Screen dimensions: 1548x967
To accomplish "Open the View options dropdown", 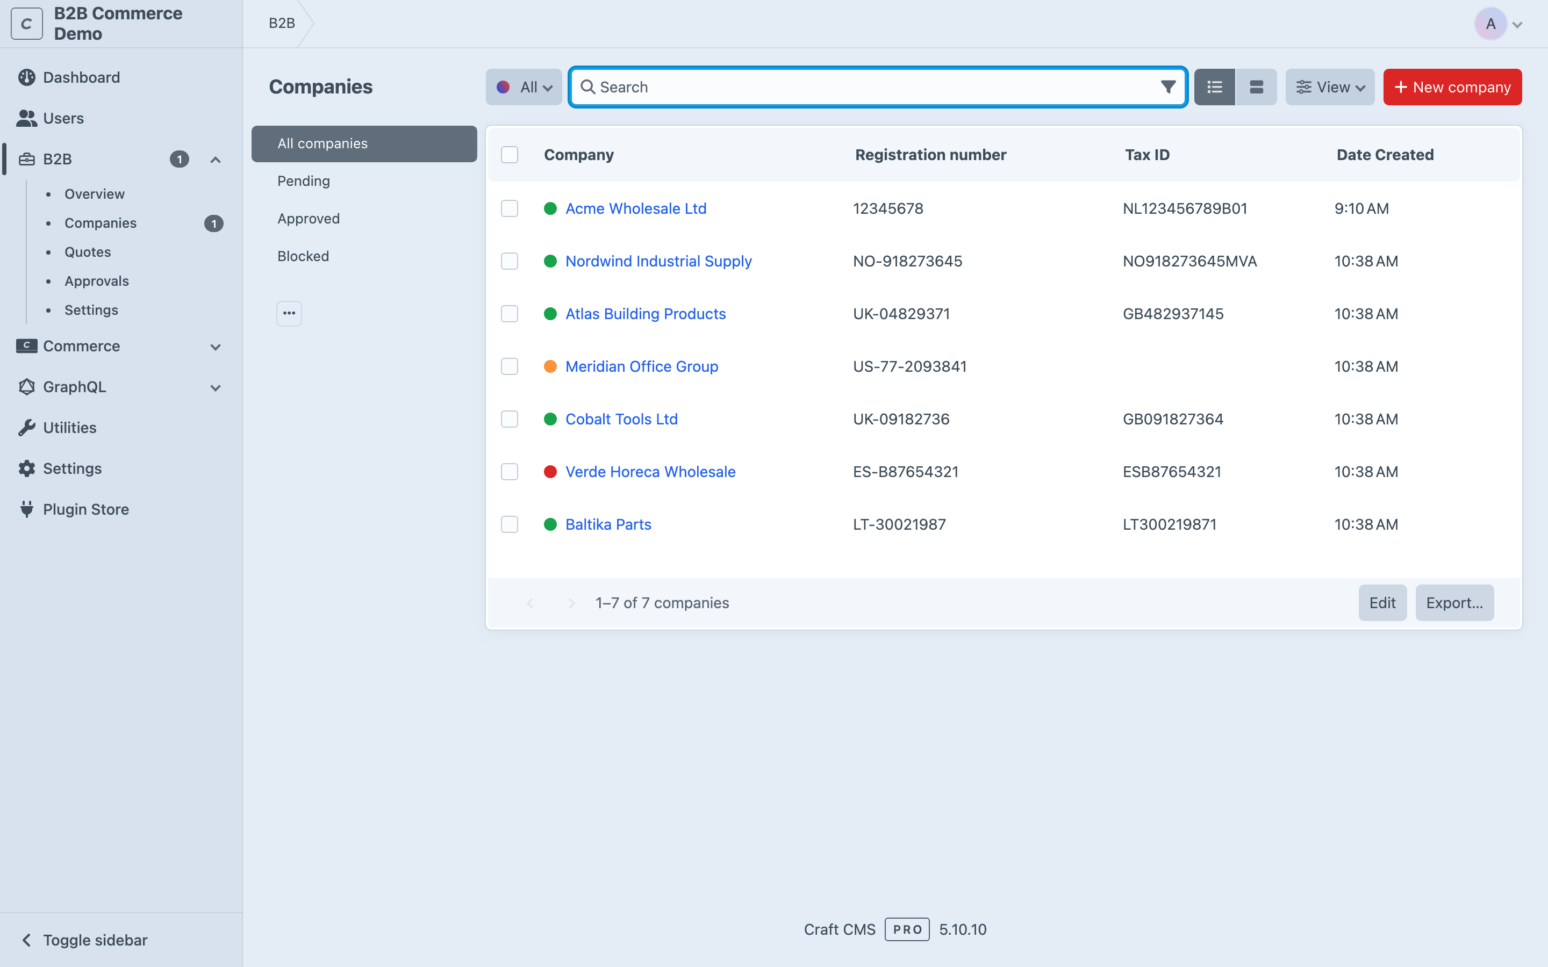I will coord(1330,87).
